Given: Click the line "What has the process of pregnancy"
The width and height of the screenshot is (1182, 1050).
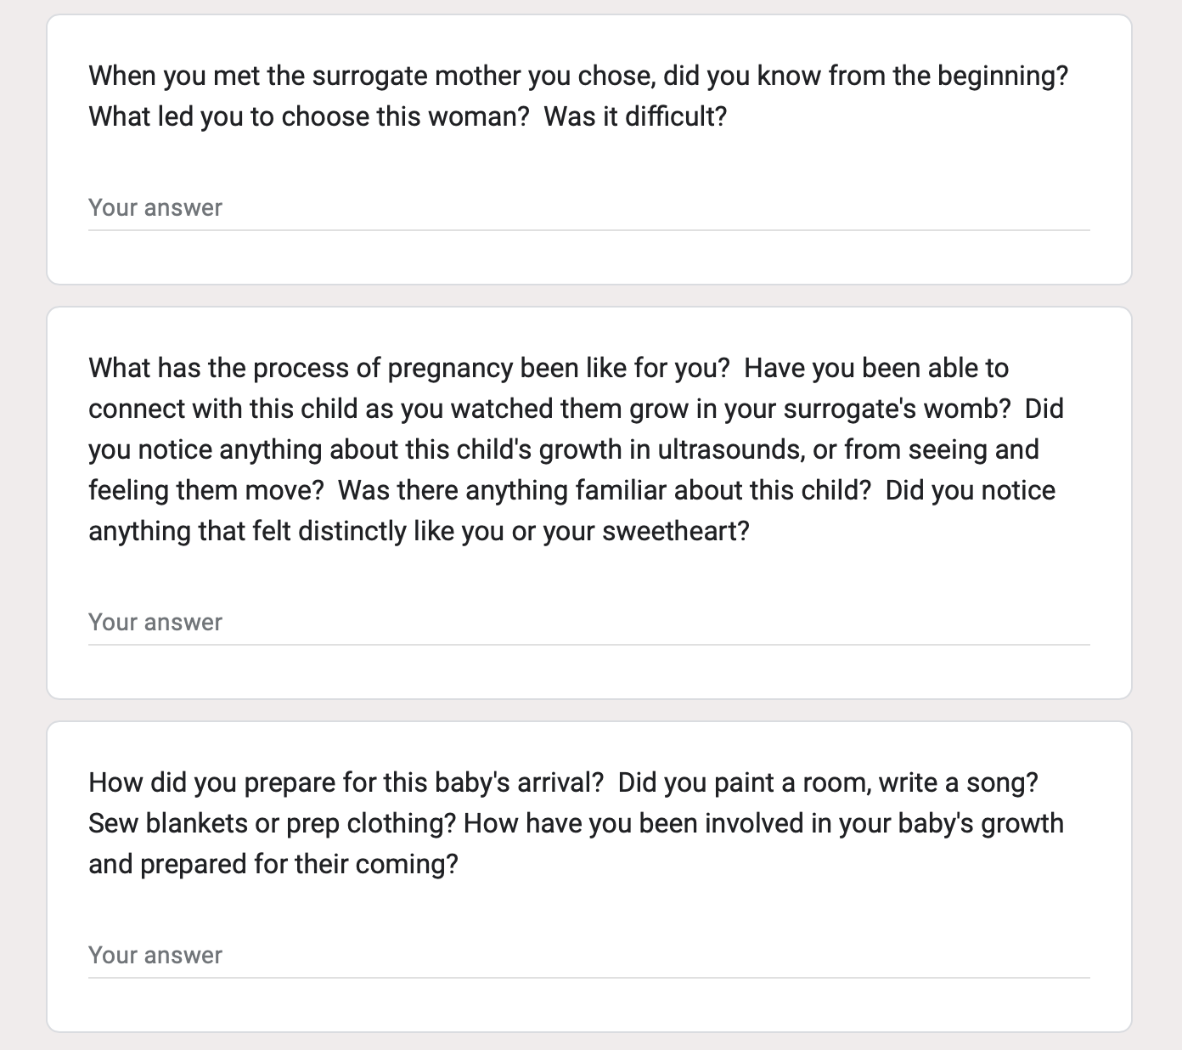Looking at the screenshot, I should coord(408,369).
